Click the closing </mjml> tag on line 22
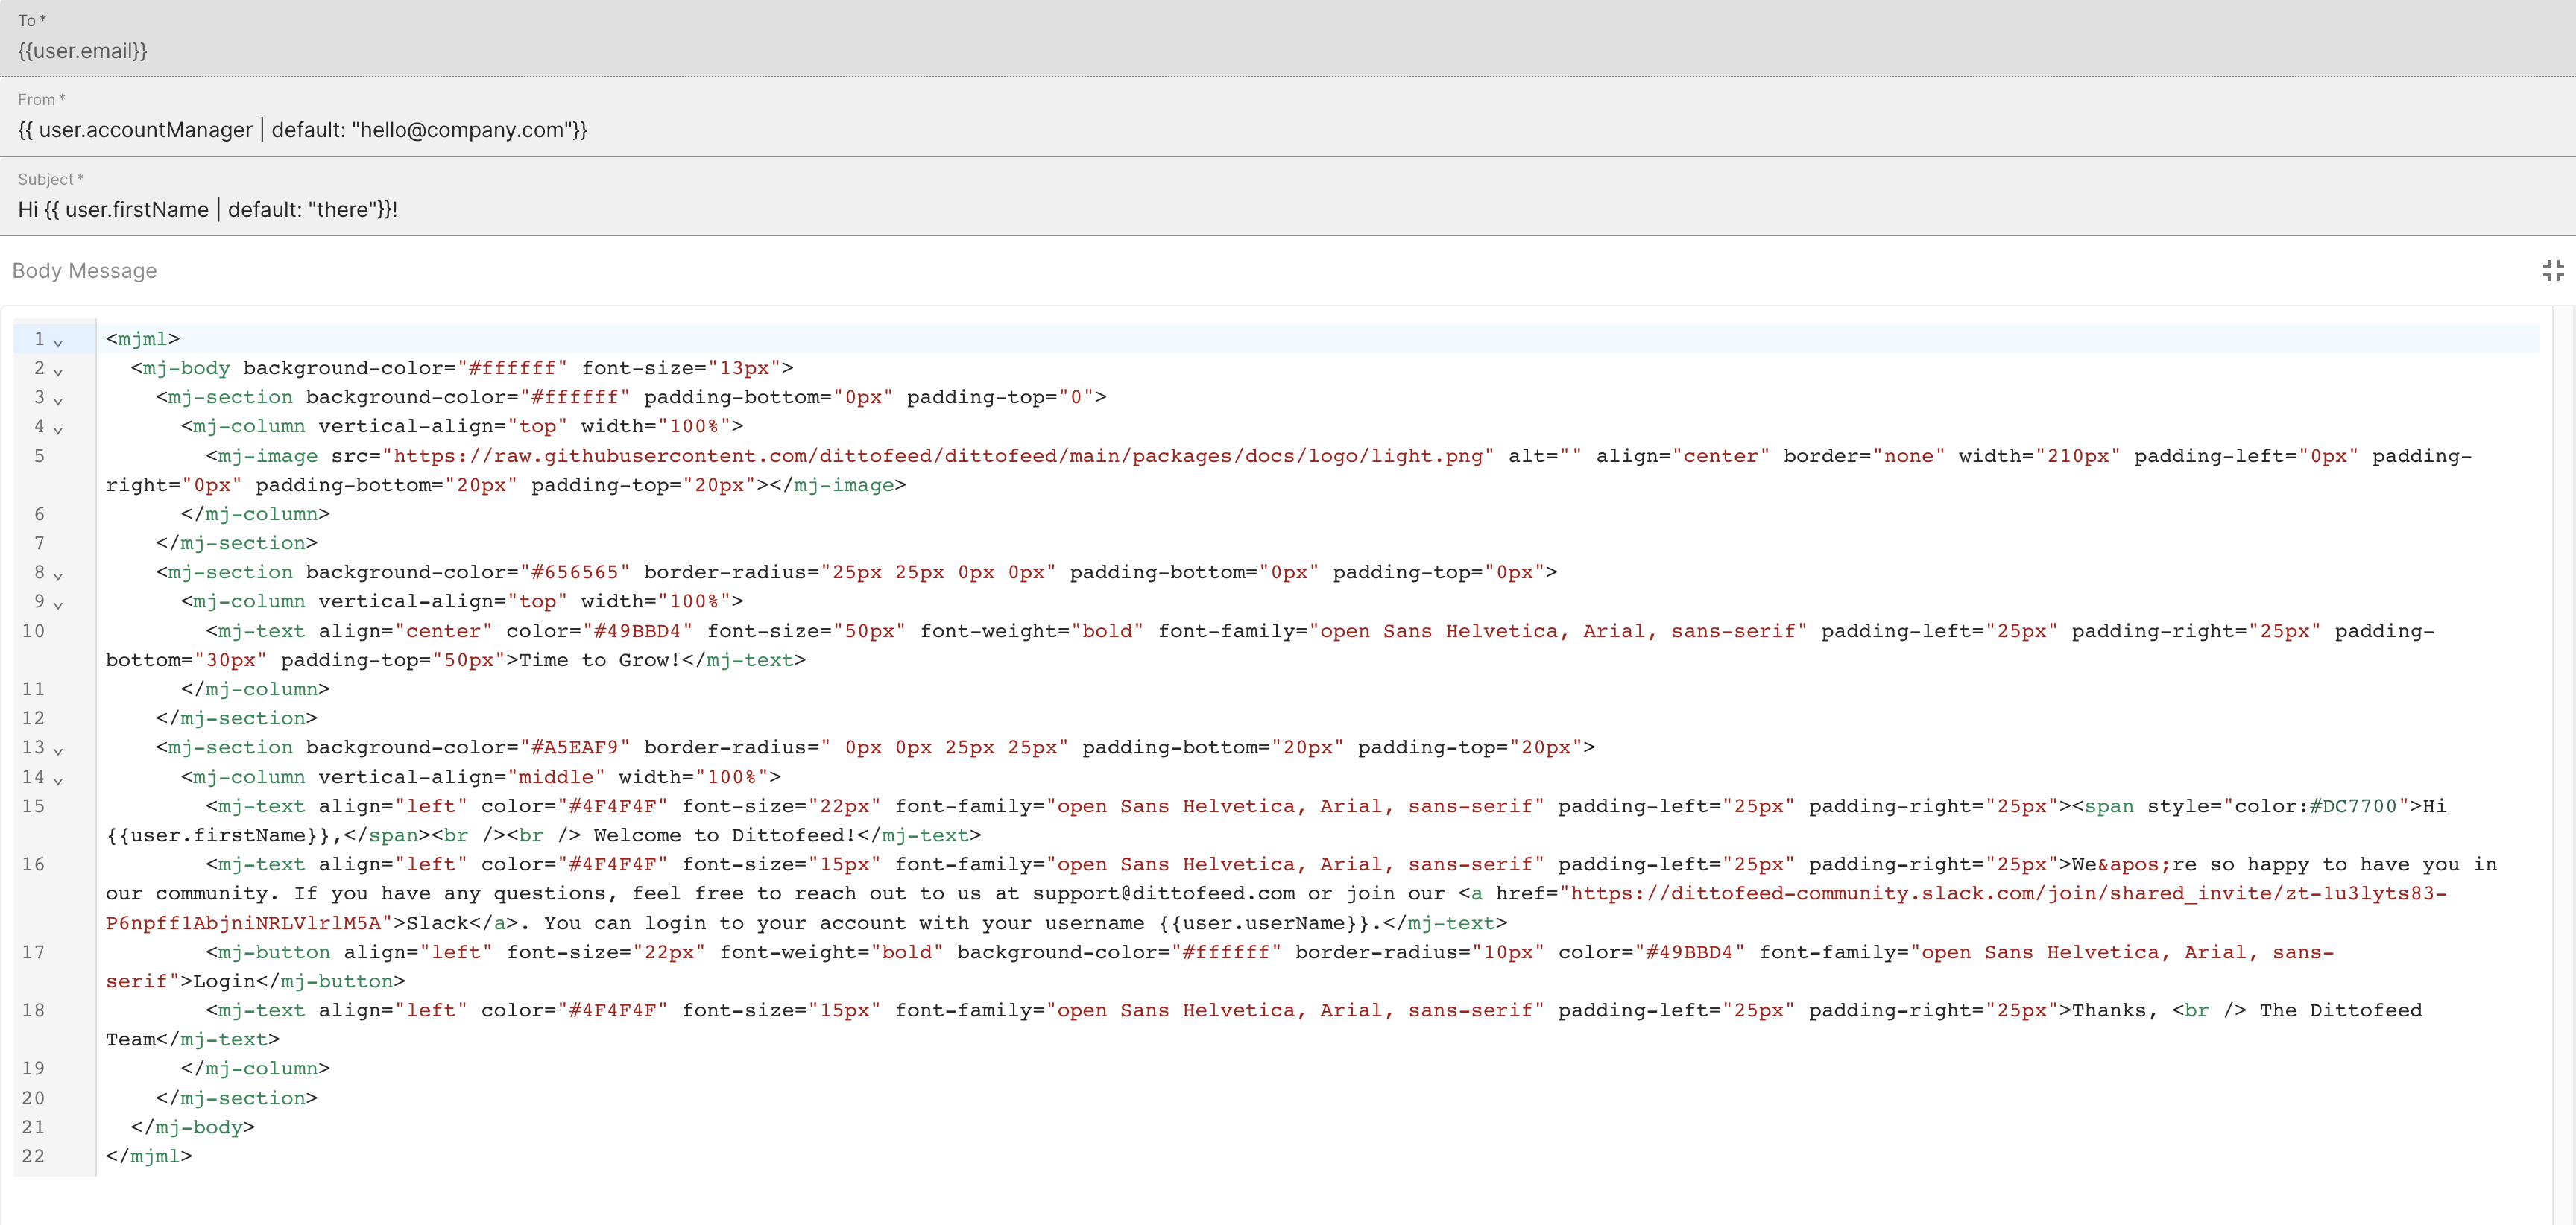 [x=149, y=1156]
